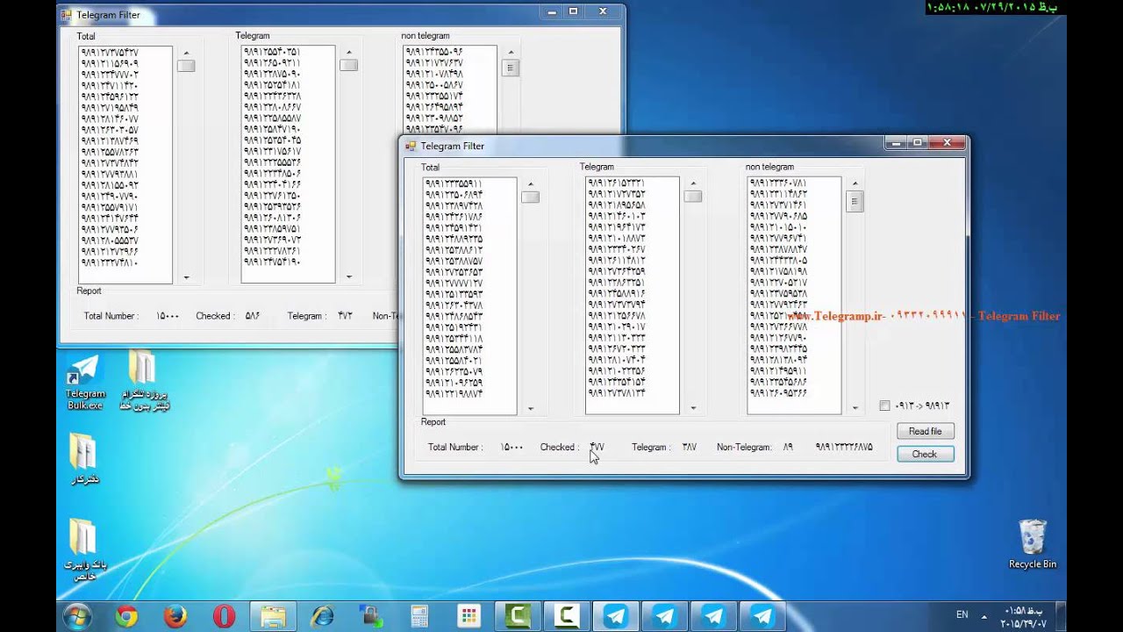This screenshot has height=632, width=1123.
Task: Launch Google Chrome from the taskbar
Action: point(126,616)
